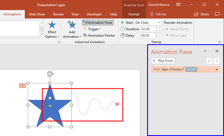Toggle the Animation Pane button

click(98, 23)
